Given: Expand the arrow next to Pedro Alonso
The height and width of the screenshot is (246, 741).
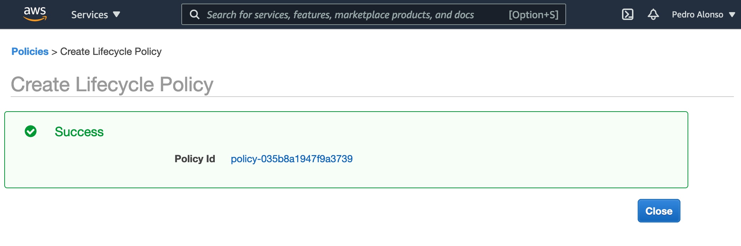Looking at the screenshot, I should click(x=732, y=15).
